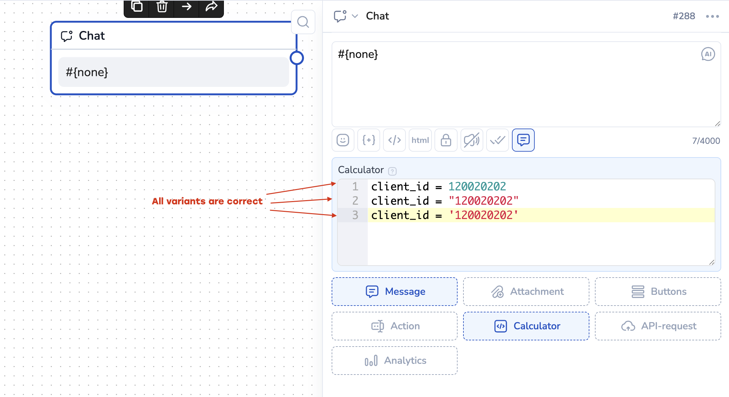The width and height of the screenshot is (729, 397).
Task: Click the right arrow toolbar icon
Action: point(186,7)
